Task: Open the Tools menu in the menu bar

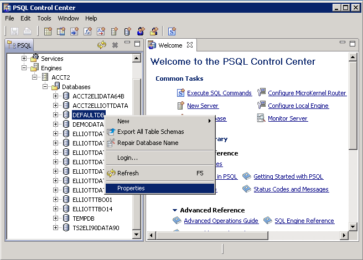Action: click(x=44, y=18)
